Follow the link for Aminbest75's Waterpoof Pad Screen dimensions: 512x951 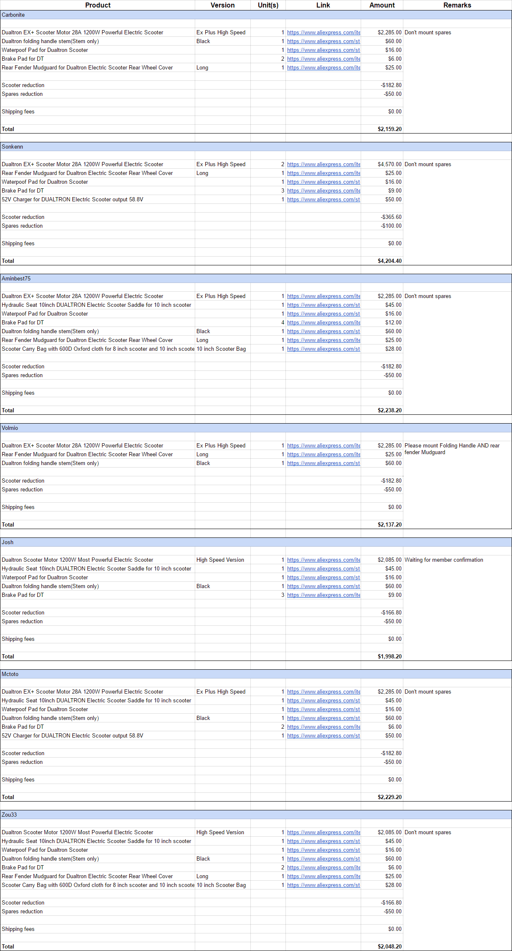click(x=324, y=314)
